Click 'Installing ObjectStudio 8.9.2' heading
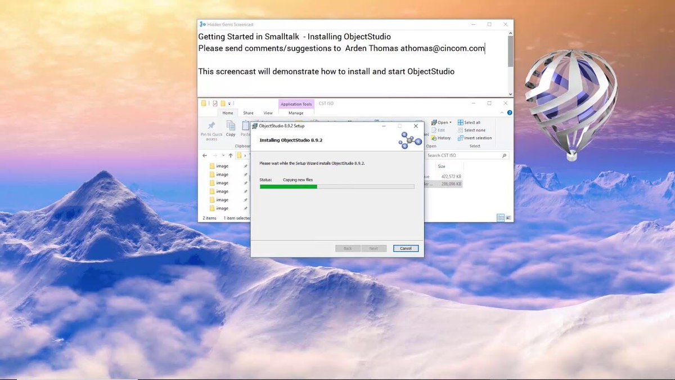Image resolution: width=675 pixels, height=380 pixels. click(291, 140)
